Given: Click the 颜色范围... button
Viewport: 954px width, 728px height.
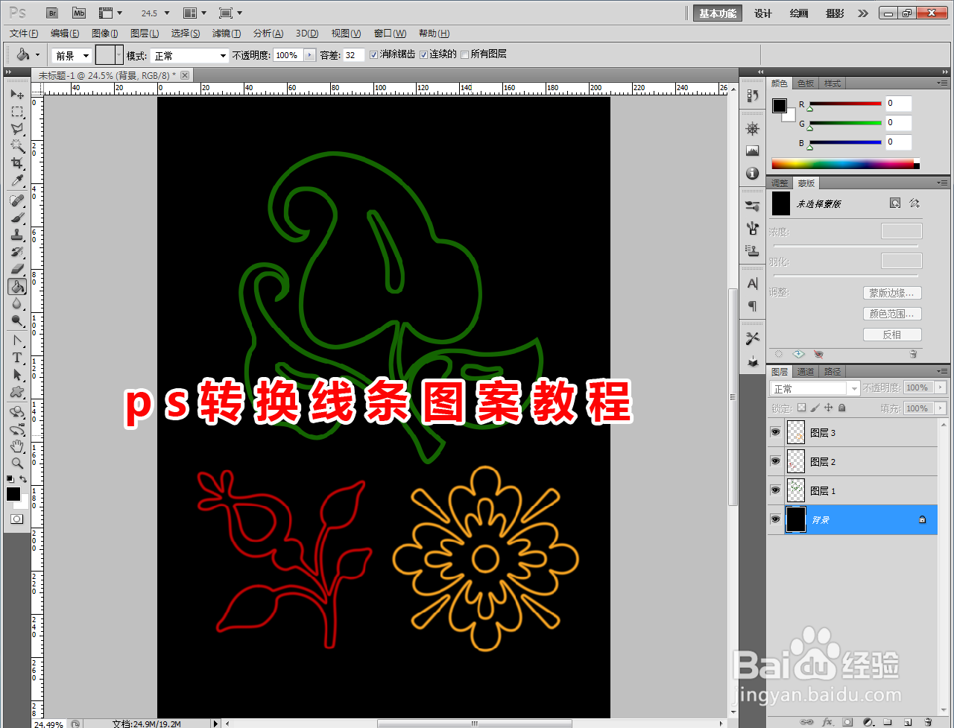Looking at the screenshot, I should 892,314.
